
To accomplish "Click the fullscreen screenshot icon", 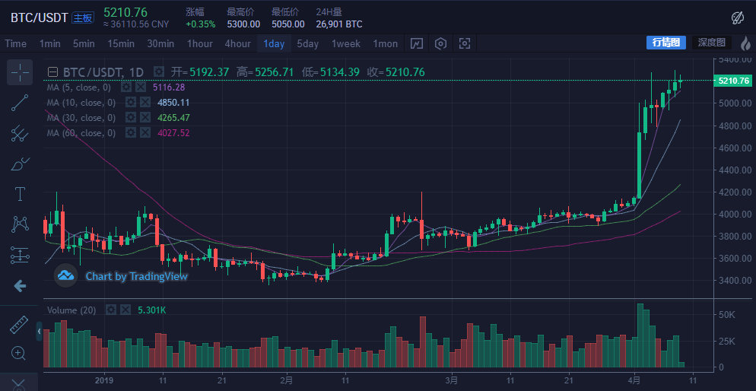I will coord(465,43).
